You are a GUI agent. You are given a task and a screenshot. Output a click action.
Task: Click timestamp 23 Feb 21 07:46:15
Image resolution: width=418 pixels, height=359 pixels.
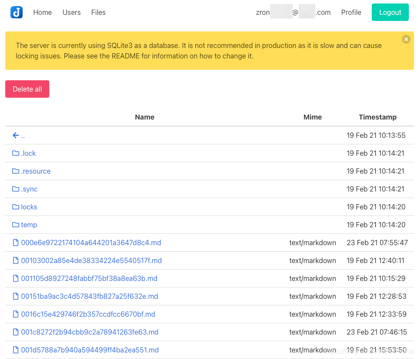click(377, 332)
